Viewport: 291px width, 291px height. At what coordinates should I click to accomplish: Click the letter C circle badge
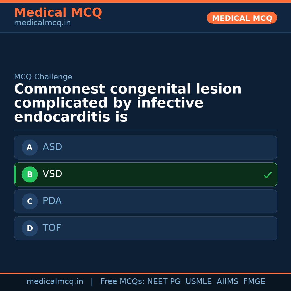(30, 201)
